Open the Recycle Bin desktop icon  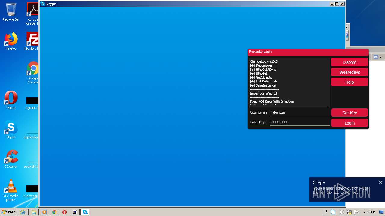coord(11,12)
